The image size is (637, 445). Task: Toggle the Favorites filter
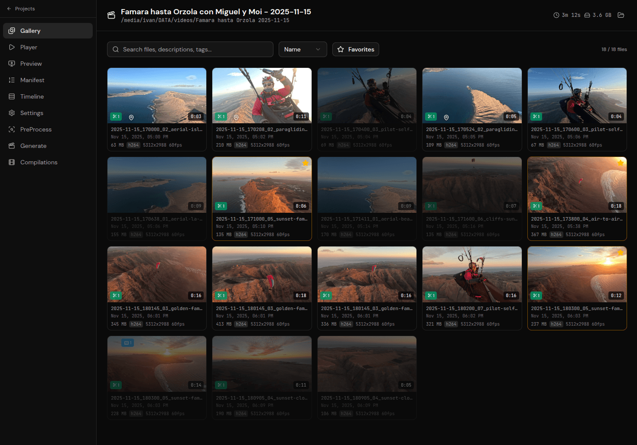tap(355, 49)
